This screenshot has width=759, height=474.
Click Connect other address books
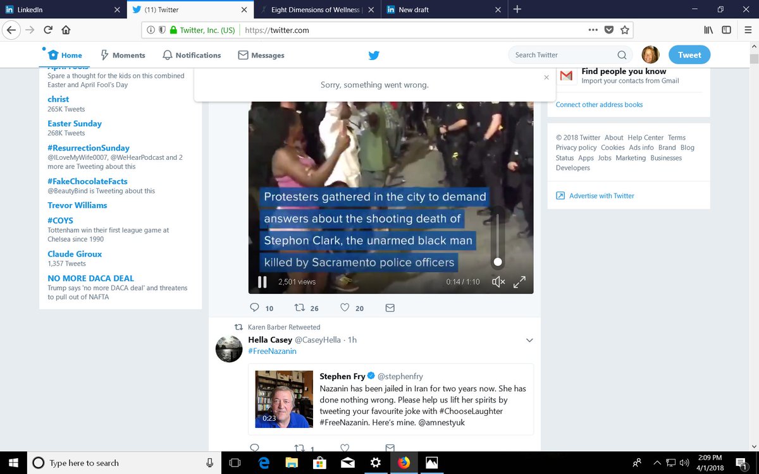[599, 104]
